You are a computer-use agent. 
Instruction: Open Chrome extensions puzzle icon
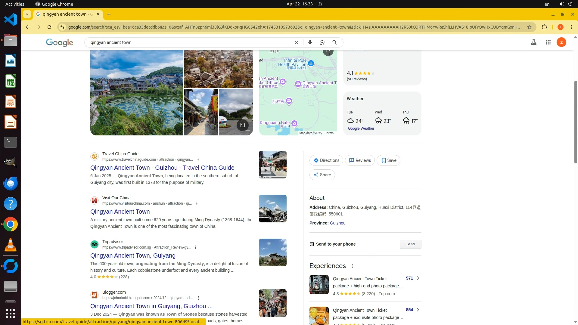click(544, 27)
